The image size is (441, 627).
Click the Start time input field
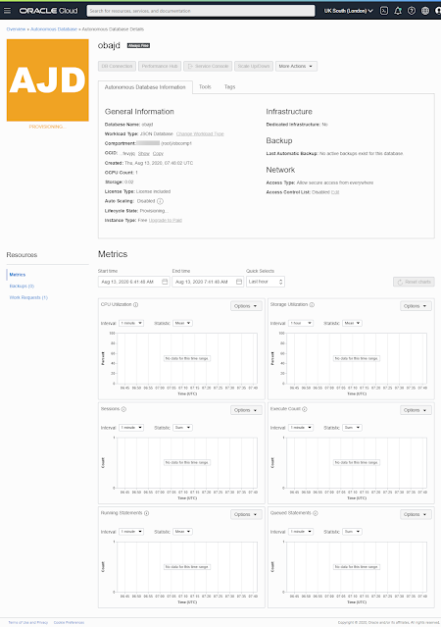tap(134, 282)
